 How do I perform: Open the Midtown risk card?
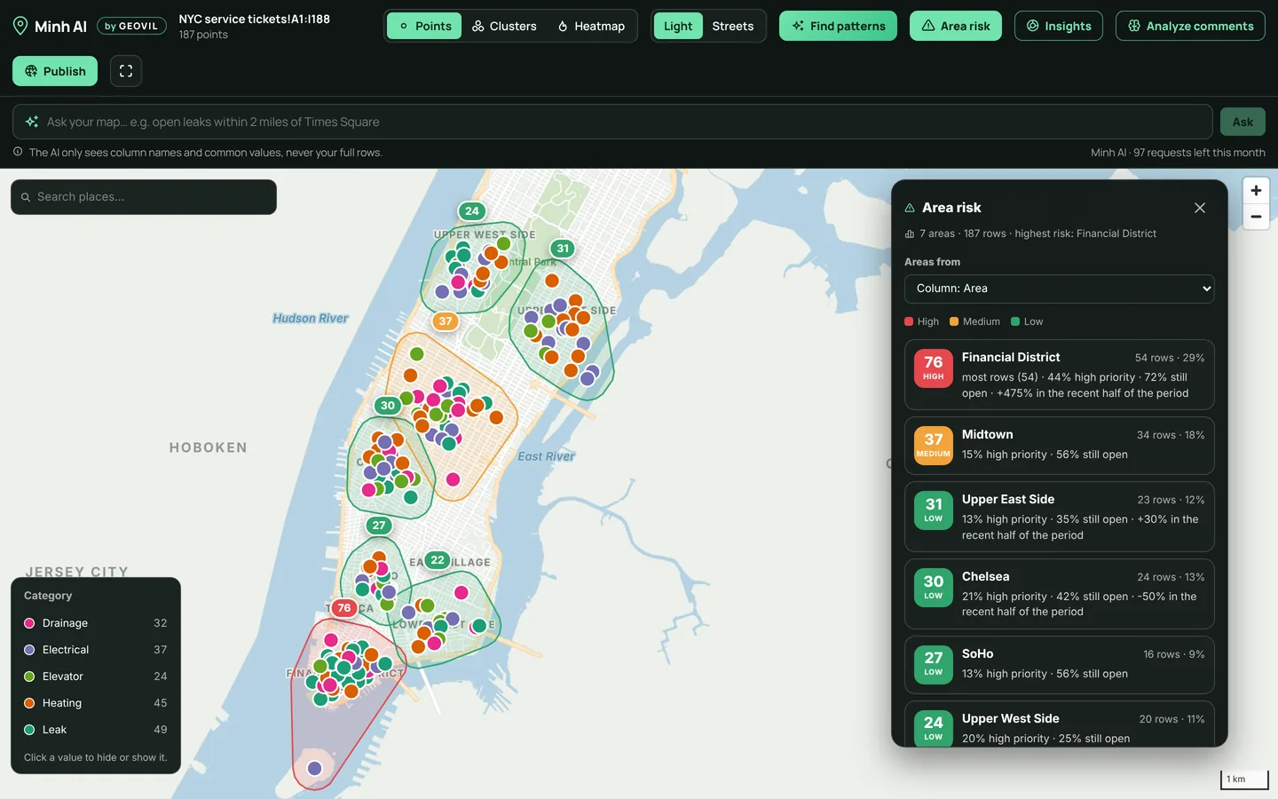pyautogui.click(x=1059, y=445)
